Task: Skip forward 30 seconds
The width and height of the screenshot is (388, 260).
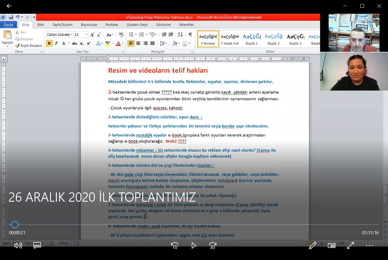Action: [213, 246]
